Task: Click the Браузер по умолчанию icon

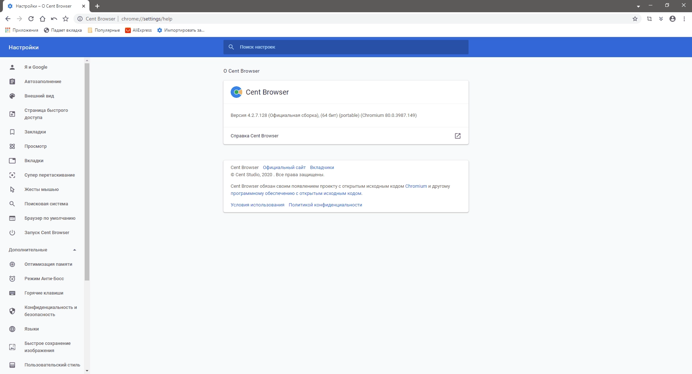Action: pos(12,218)
